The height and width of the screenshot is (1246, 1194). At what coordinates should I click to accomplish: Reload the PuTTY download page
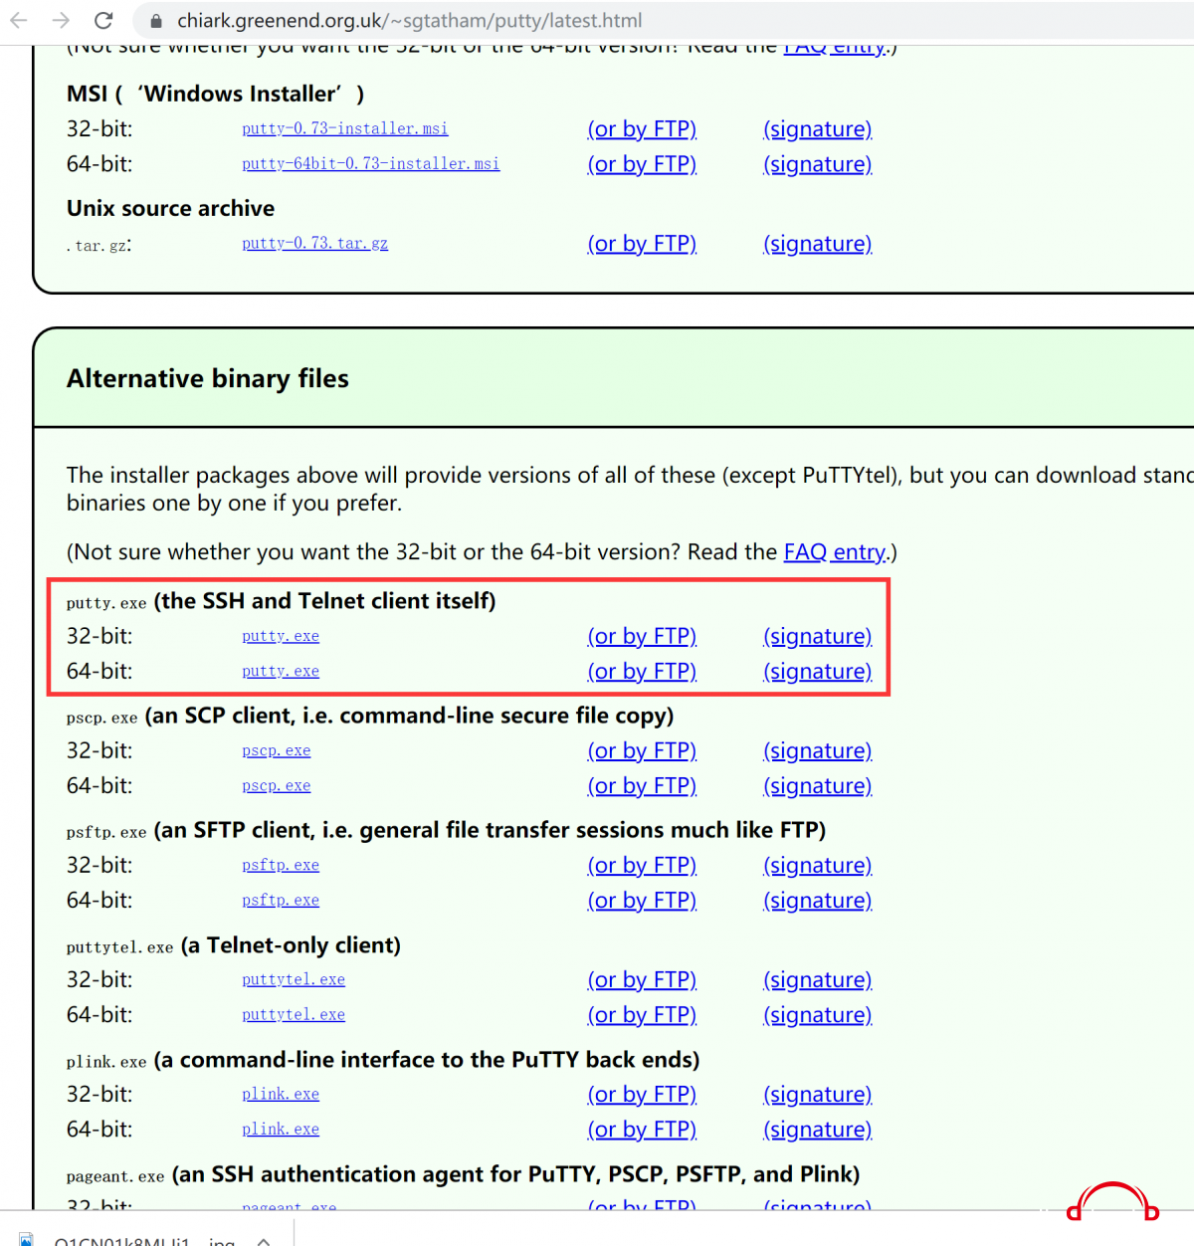click(103, 20)
